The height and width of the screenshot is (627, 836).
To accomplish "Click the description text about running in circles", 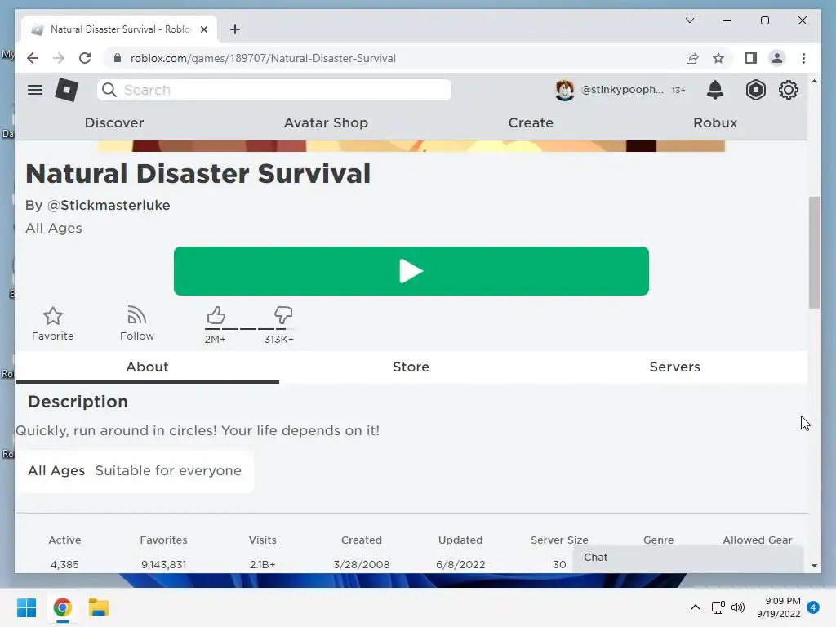I will click(198, 430).
